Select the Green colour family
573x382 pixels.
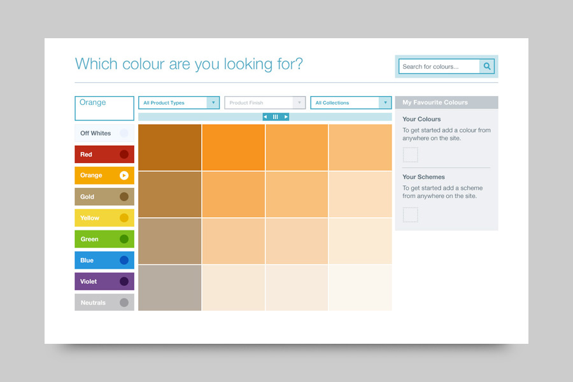point(104,239)
